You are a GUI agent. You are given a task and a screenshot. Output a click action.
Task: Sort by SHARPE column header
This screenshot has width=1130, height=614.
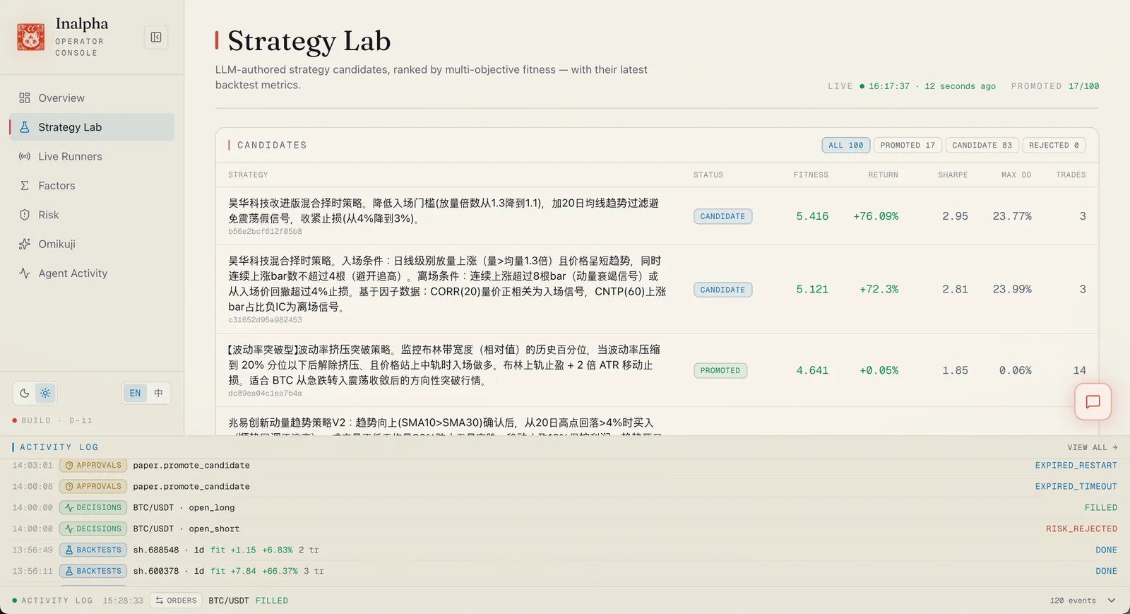point(953,175)
